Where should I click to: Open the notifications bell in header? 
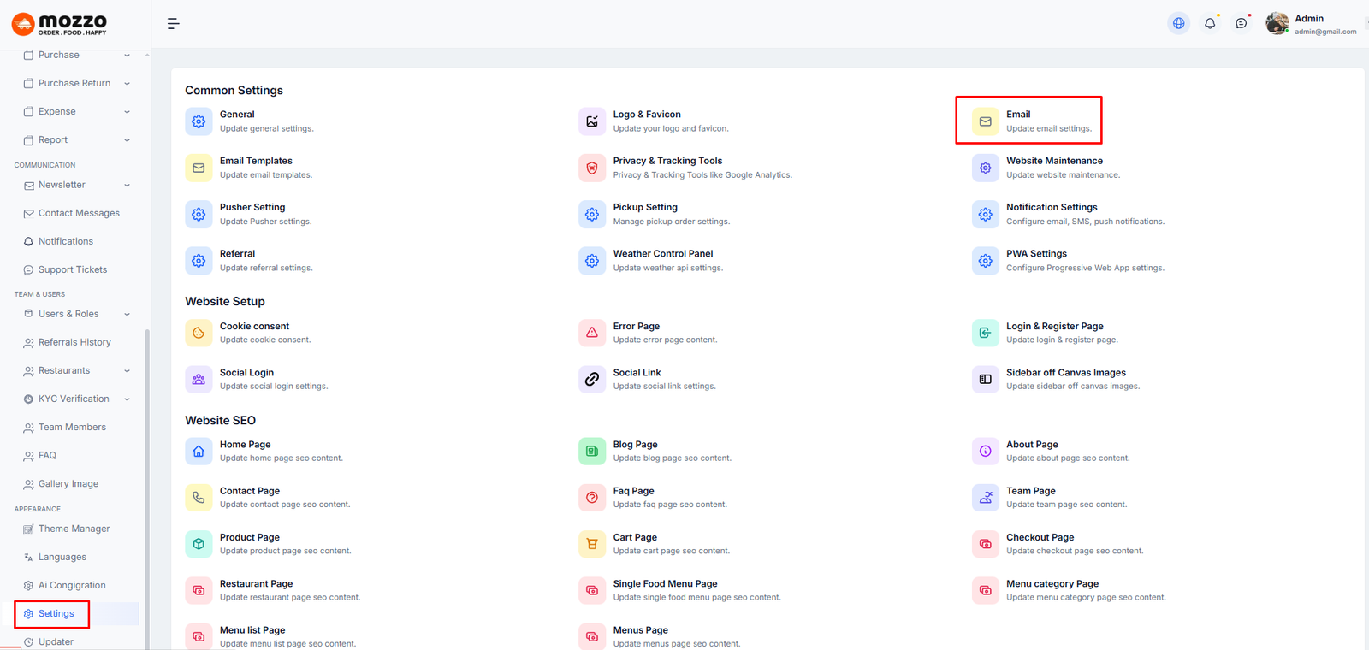coord(1210,23)
